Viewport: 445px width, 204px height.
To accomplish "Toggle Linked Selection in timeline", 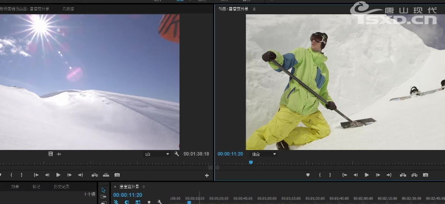I will pyautogui.click(x=138, y=202).
